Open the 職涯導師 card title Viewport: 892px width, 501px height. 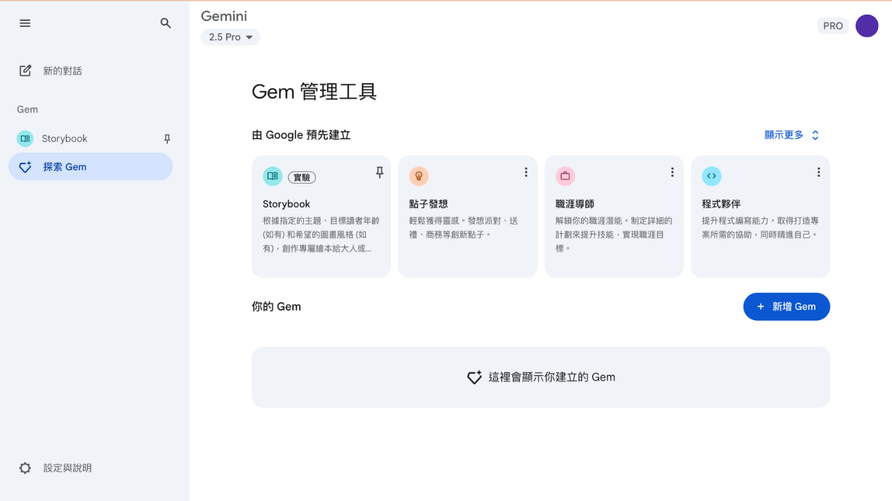575,204
